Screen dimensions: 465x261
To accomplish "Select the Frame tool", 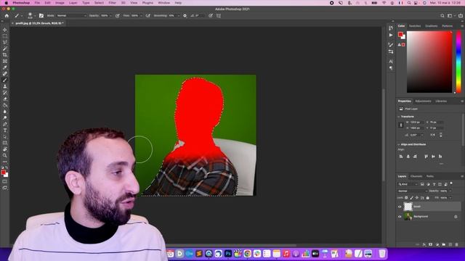I will tap(5, 61).
